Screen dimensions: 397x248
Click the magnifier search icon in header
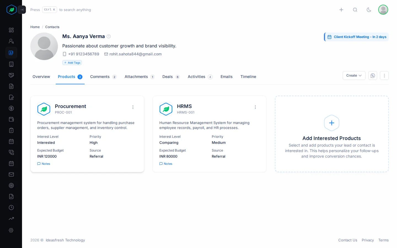pos(355,10)
